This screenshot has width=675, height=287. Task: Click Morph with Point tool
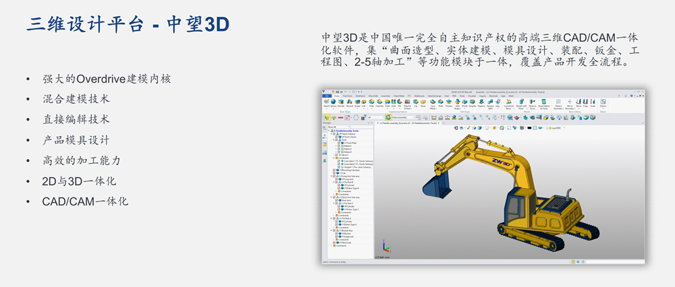(521, 103)
